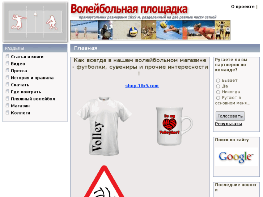Click the page icon beside Видео

[7, 63]
